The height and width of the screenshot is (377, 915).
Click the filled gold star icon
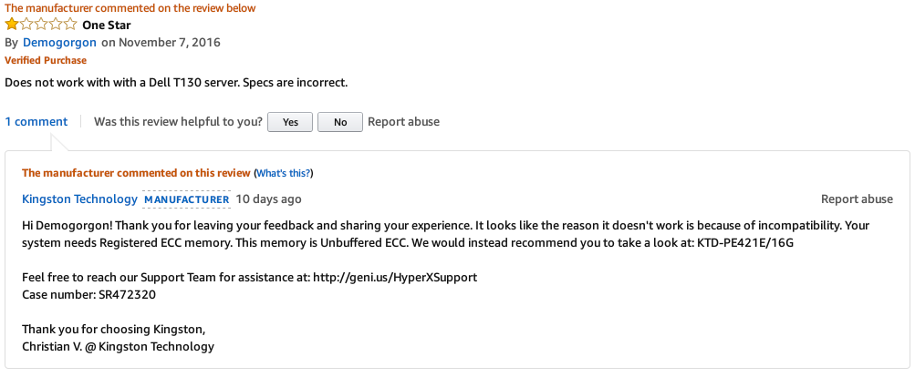(11, 25)
